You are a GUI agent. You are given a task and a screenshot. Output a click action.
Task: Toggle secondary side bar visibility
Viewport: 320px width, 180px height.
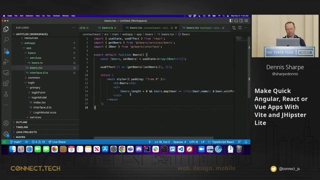click(241, 20)
